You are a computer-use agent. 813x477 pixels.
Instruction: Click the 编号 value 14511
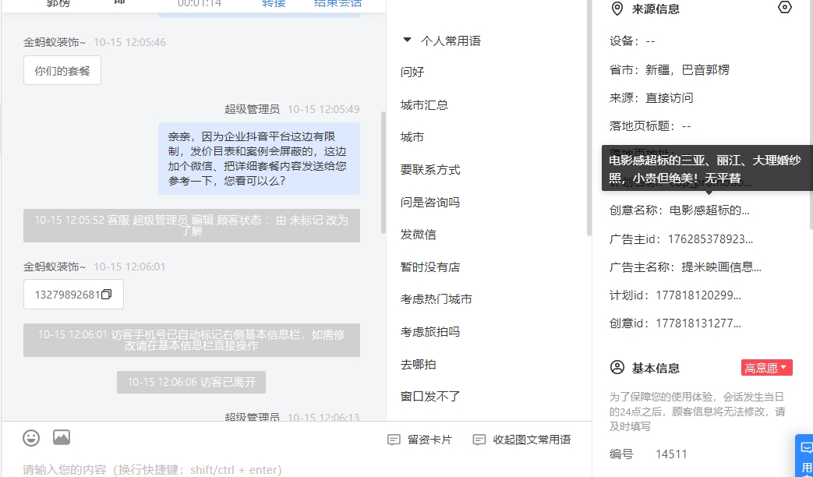(x=671, y=454)
